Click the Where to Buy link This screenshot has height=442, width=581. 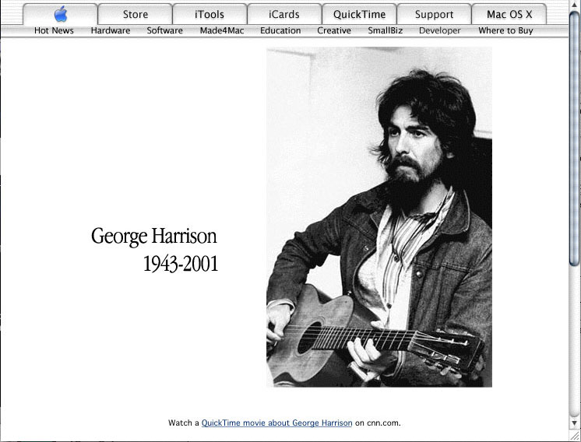point(505,30)
